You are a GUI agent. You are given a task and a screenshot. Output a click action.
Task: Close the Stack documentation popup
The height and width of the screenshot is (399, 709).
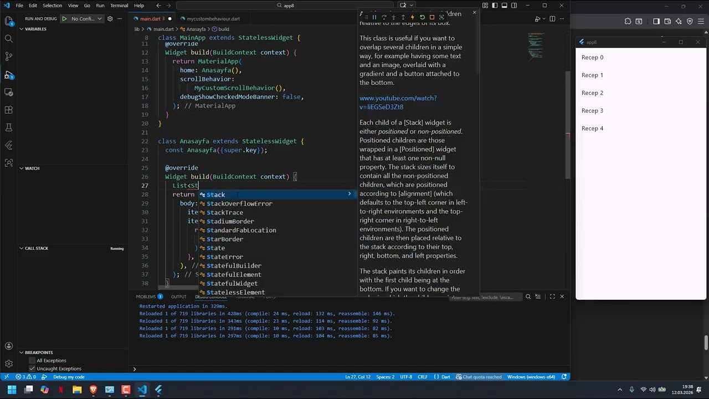(x=474, y=12)
